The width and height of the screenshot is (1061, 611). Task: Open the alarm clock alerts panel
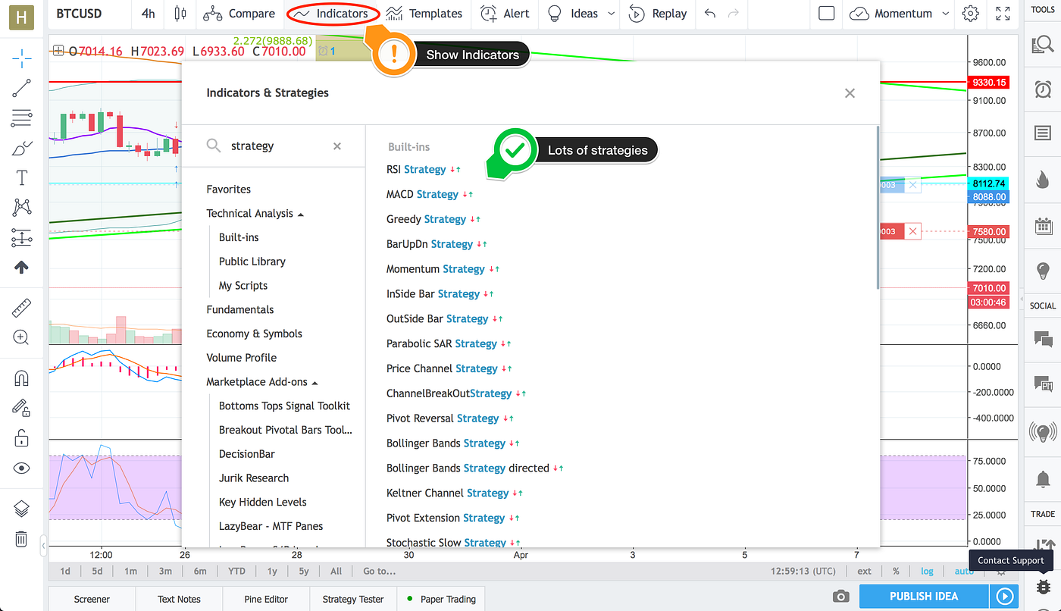[1043, 89]
